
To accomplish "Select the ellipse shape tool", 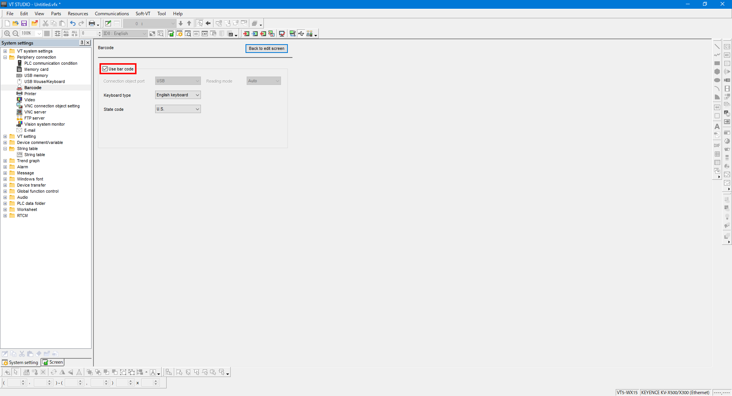I will point(717,80).
